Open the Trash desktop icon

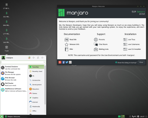pos(6,49)
